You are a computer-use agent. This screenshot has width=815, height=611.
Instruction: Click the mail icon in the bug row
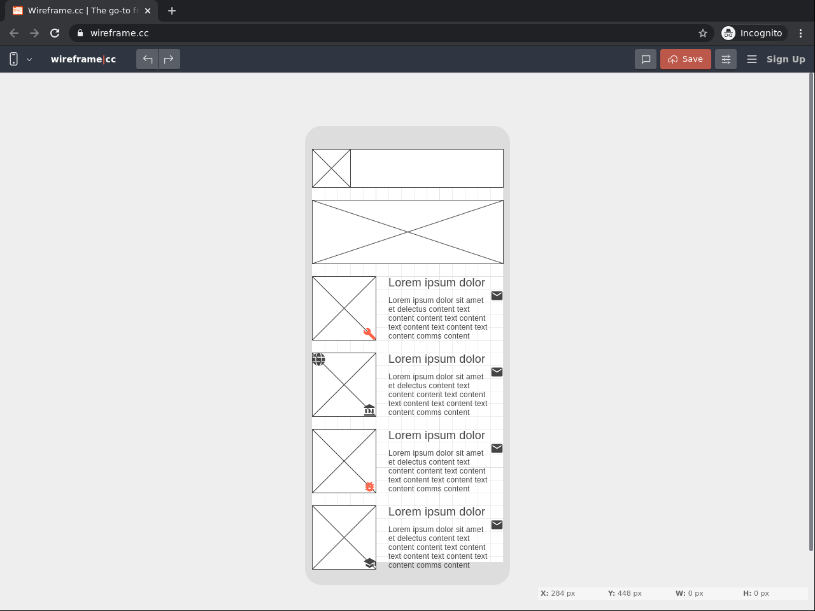click(497, 448)
